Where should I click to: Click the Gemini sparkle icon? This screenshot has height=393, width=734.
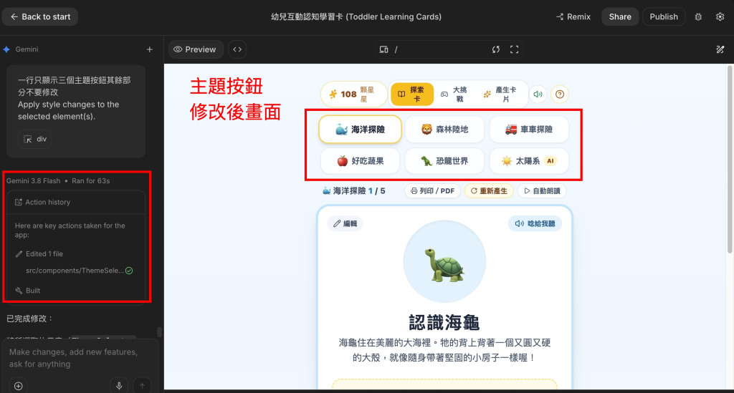(x=6, y=49)
